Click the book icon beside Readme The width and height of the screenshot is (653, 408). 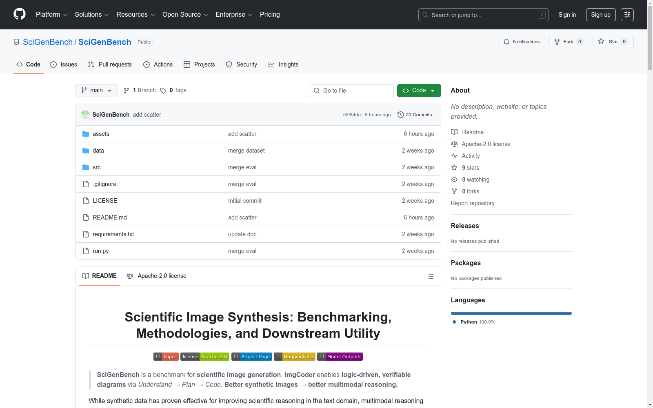coord(454,132)
